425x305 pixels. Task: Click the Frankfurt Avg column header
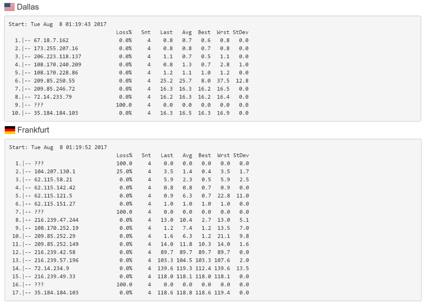[x=188, y=155]
